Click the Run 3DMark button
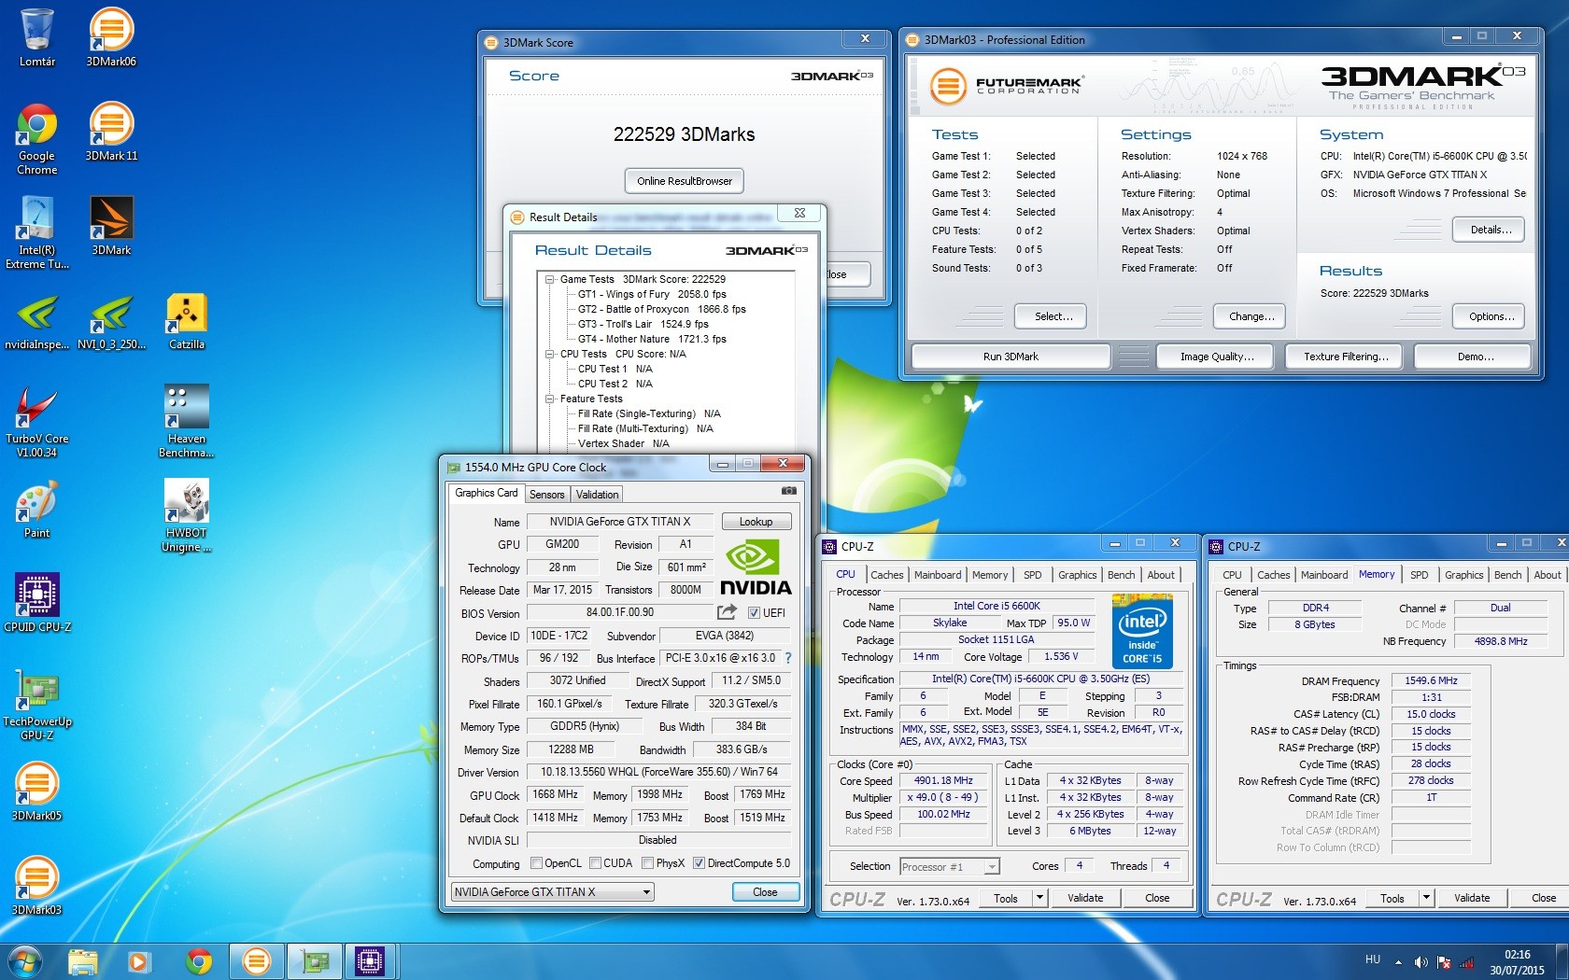 point(1011,357)
